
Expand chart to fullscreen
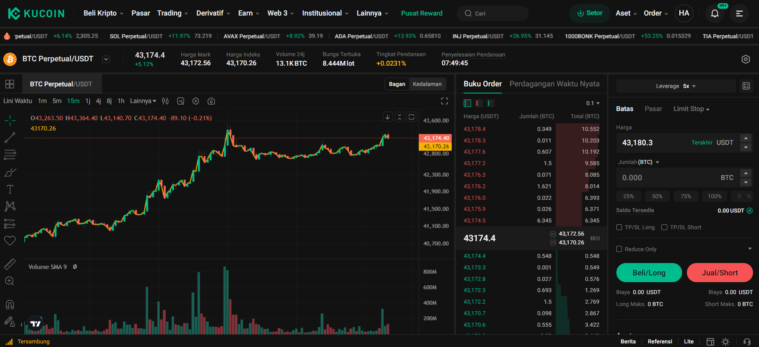point(445,101)
